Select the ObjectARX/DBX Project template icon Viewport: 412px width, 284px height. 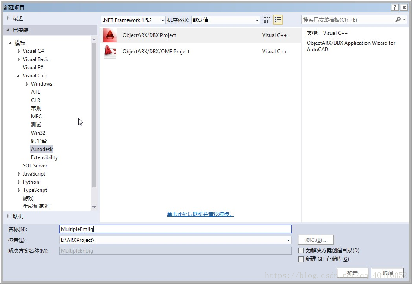pos(110,35)
